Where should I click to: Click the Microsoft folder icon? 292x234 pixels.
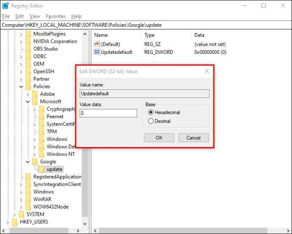[35, 101]
